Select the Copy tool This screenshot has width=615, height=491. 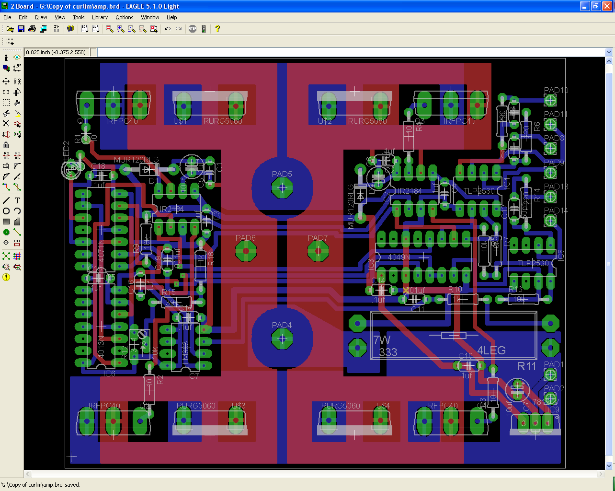click(17, 82)
